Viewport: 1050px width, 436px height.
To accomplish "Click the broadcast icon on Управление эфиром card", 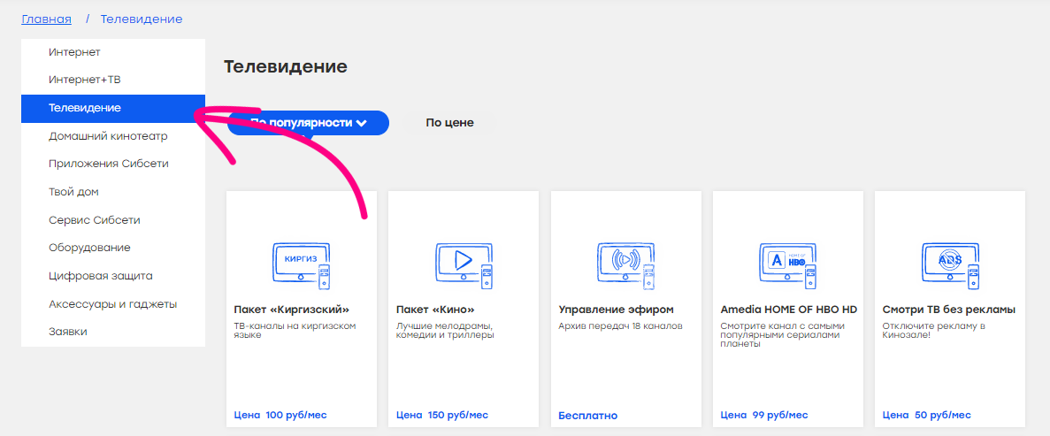I will (625, 265).
